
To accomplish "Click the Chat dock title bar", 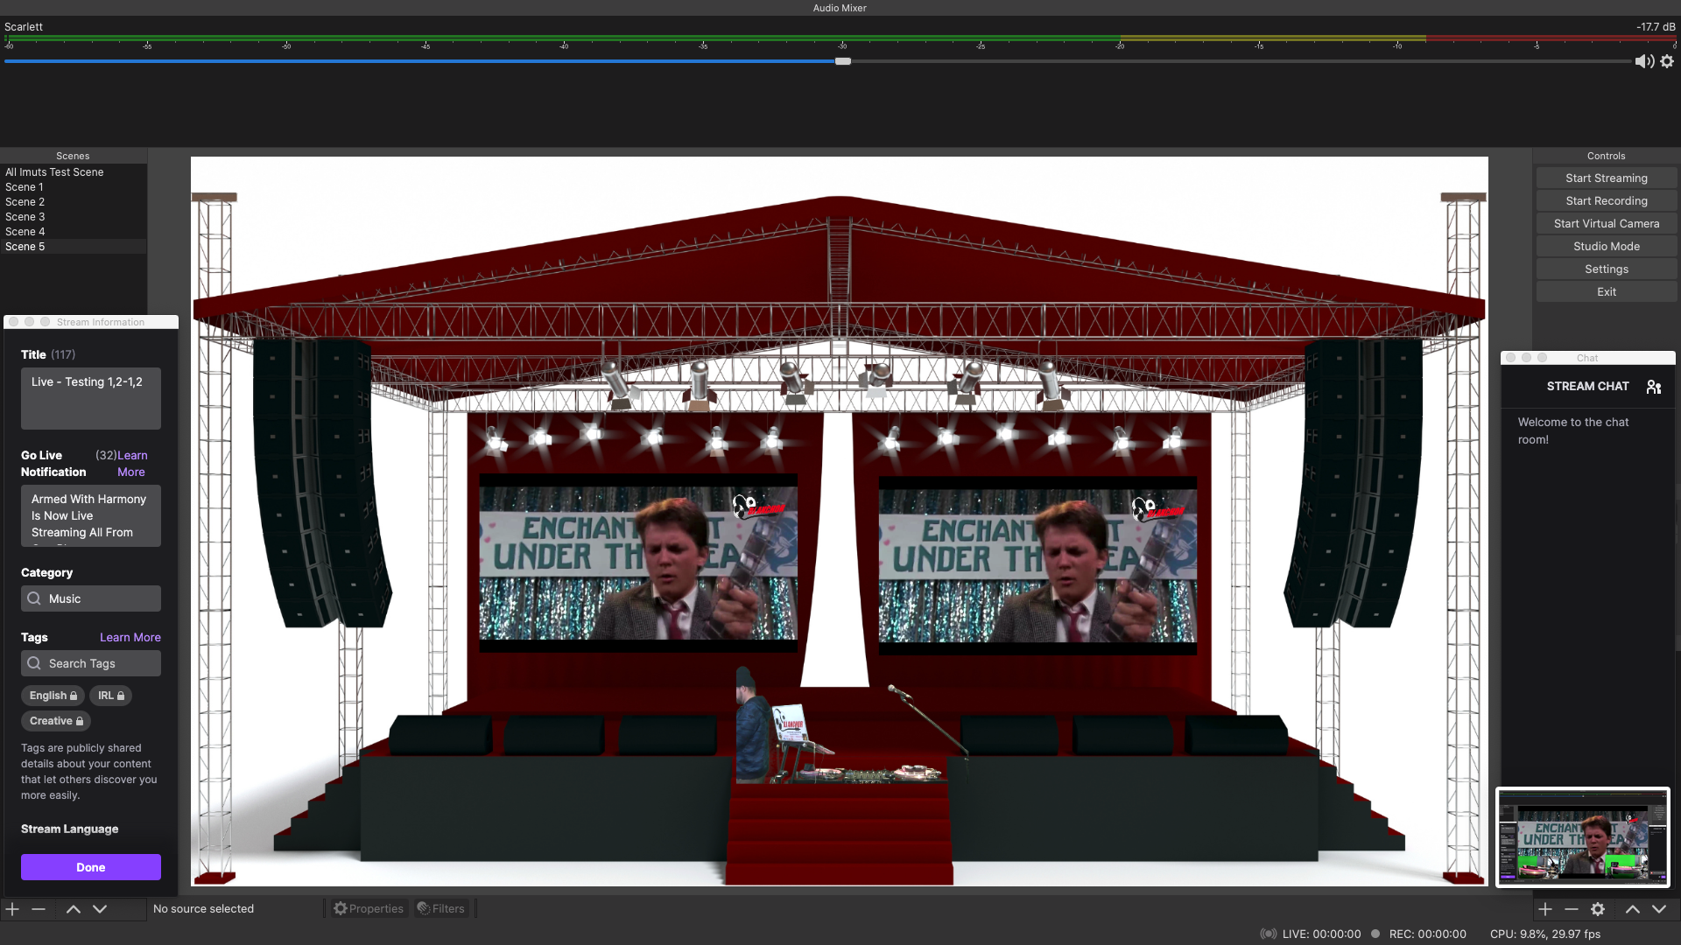I will [1588, 358].
